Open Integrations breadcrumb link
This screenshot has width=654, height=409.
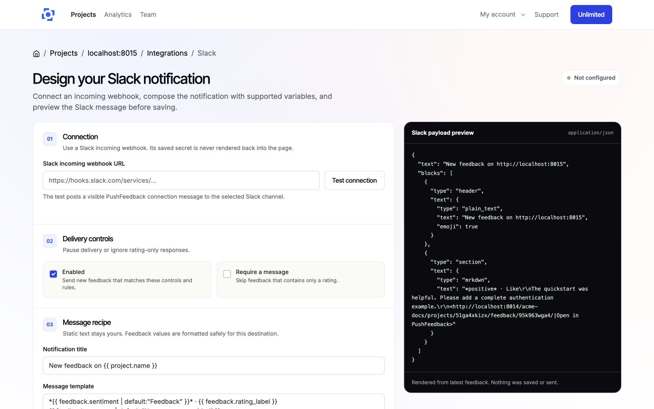pos(167,53)
